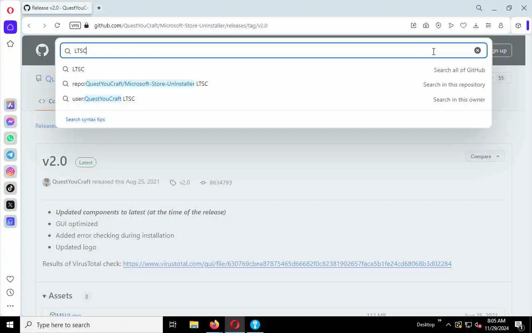Viewport: 532px width, 333px height.
Task: Open the music player sidebar icon
Action: click(10, 221)
